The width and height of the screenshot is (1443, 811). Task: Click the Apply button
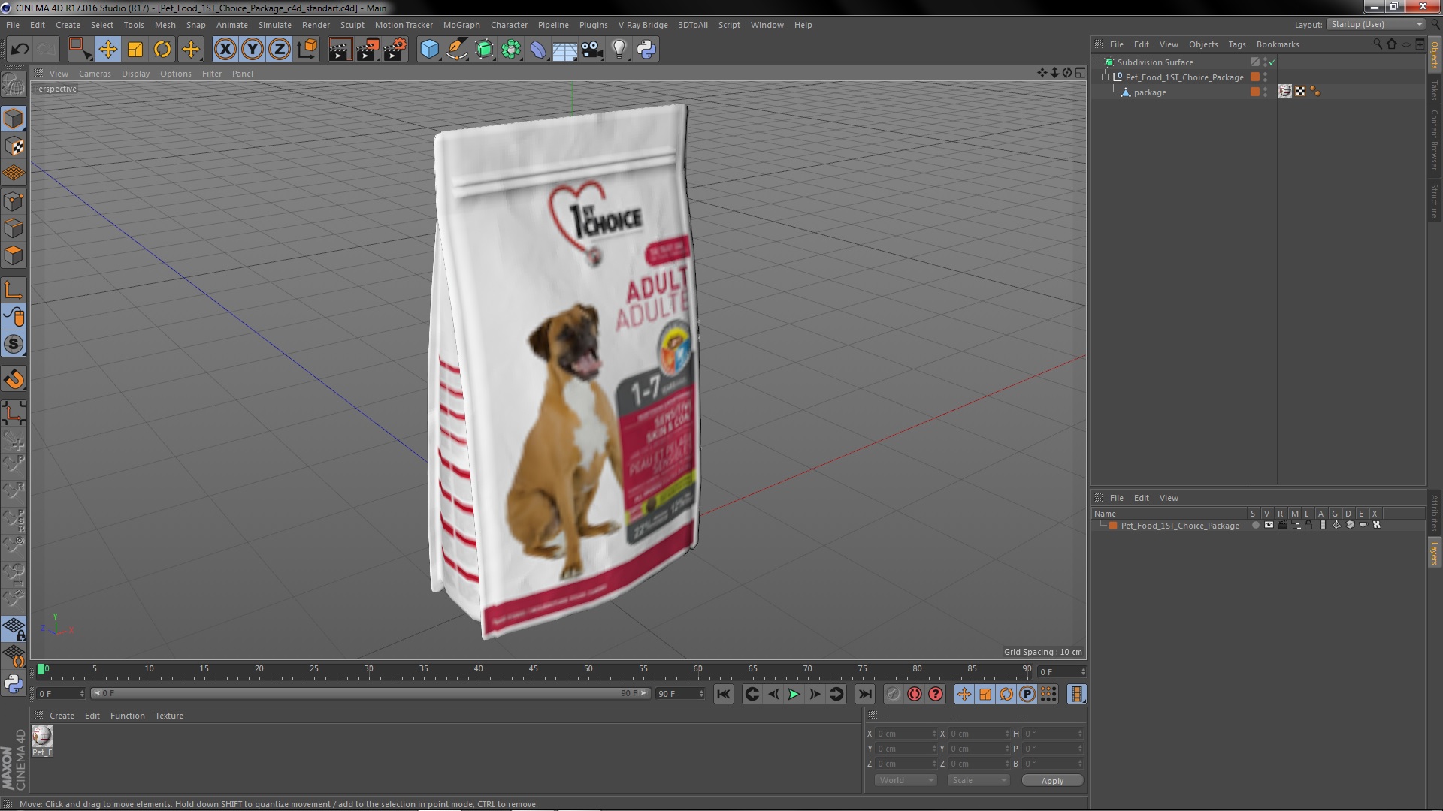[x=1052, y=781]
